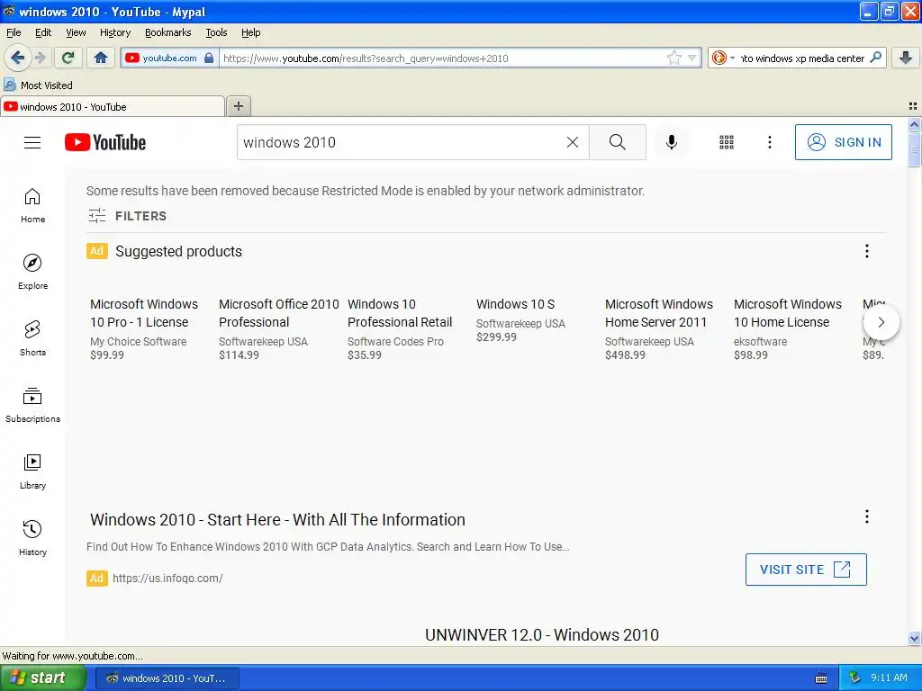
Task: Bookmark this page with the star icon
Action: 673,58
